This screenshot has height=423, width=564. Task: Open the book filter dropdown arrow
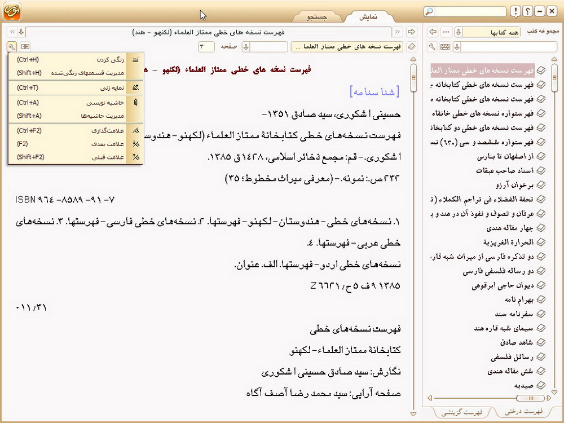pos(457,47)
